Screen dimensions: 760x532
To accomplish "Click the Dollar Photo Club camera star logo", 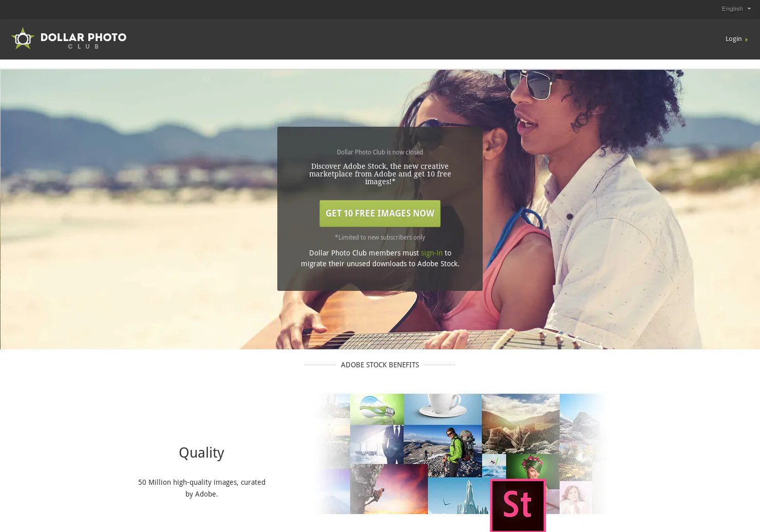I will (x=23, y=38).
